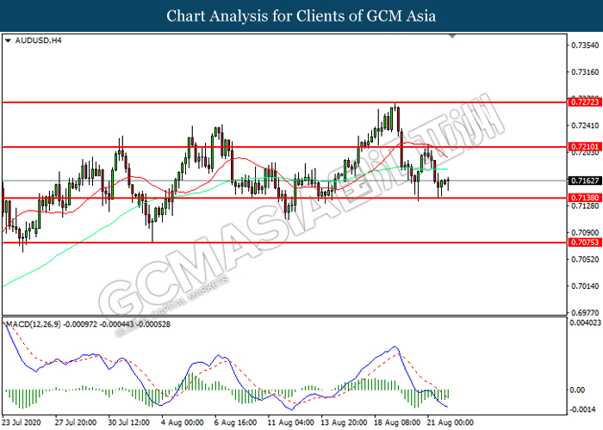Click the 0.70900 price scale value
603x430 pixels.
(x=585, y=233)
